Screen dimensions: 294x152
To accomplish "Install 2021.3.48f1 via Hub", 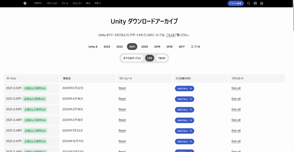I will click(x=185, y=131).
